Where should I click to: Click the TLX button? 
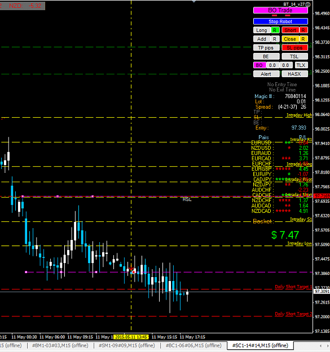click(301, 65)
